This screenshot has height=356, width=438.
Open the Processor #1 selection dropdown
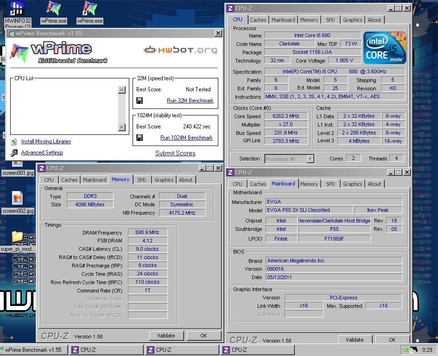click(x=311, y=159)
